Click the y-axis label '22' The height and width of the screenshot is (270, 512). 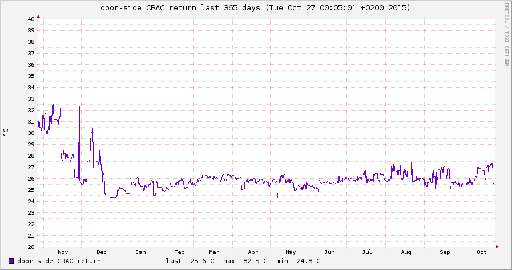pos(31,224)
